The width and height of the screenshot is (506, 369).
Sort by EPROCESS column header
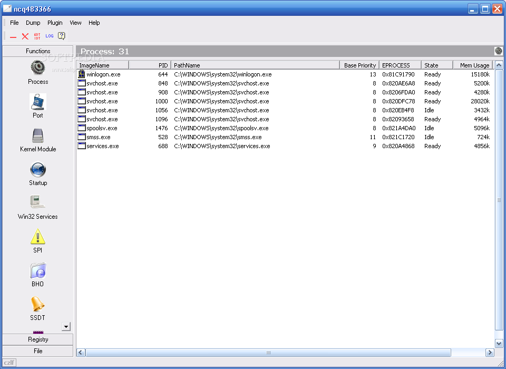tap(401, 65)
